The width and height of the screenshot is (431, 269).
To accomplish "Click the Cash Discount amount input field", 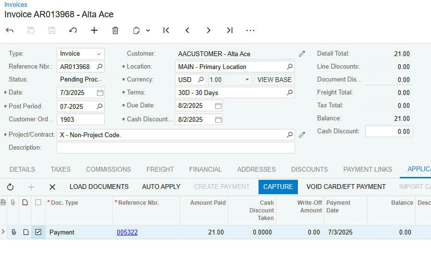I will 389,131.
